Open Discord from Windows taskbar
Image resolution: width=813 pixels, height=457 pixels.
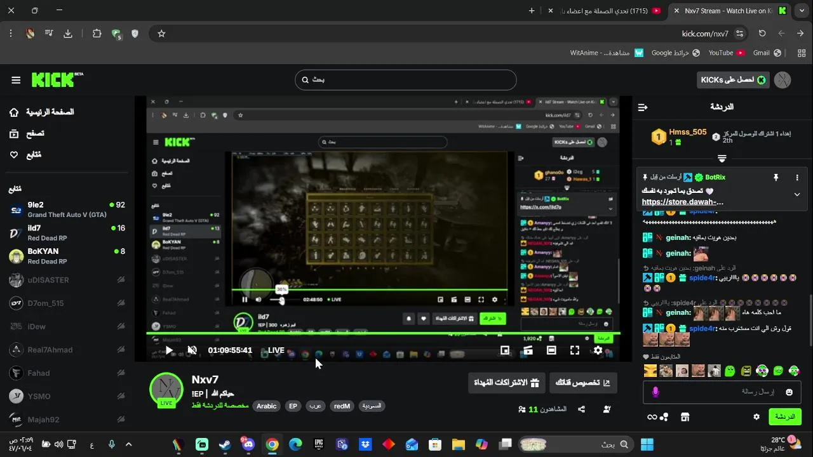tap(248, 444)
